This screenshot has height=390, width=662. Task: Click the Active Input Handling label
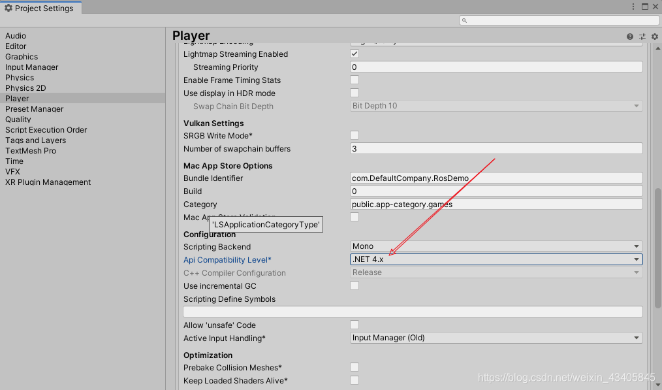pos(224,338)
